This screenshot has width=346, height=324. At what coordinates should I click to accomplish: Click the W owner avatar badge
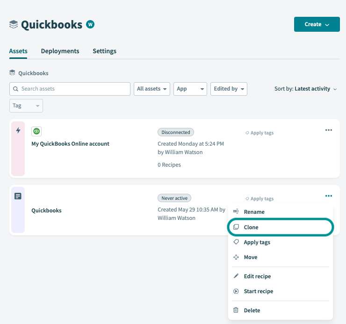[x=90, y=24]
